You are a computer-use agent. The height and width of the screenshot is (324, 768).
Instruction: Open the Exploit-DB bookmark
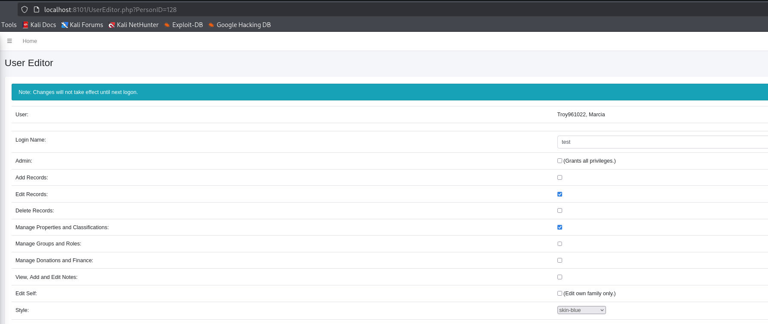point(184,25)
